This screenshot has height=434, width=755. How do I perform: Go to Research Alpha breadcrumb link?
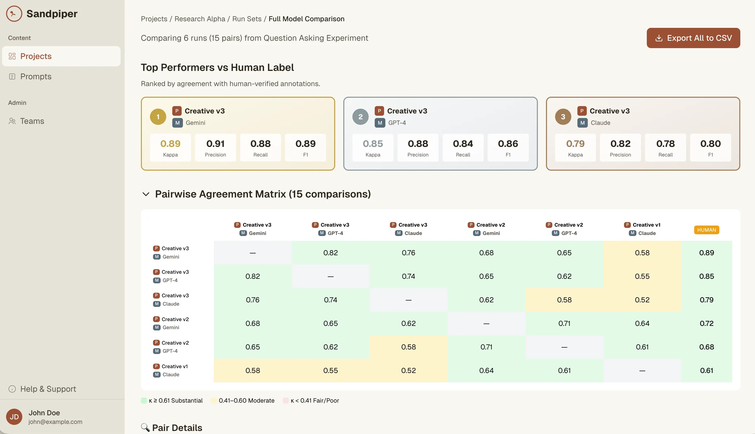[200, 19]
